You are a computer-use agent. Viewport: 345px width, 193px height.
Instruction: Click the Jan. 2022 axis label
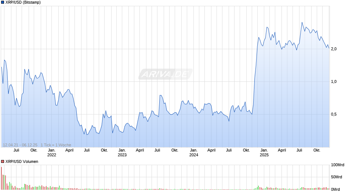52,153
